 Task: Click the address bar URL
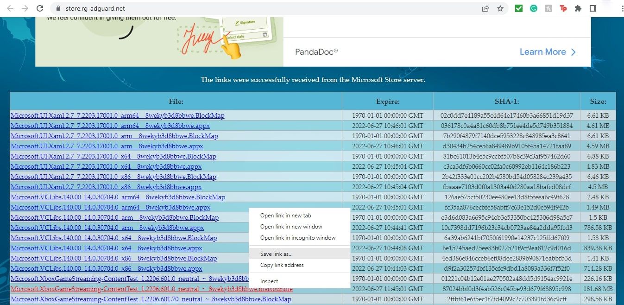tap(95, 8)
